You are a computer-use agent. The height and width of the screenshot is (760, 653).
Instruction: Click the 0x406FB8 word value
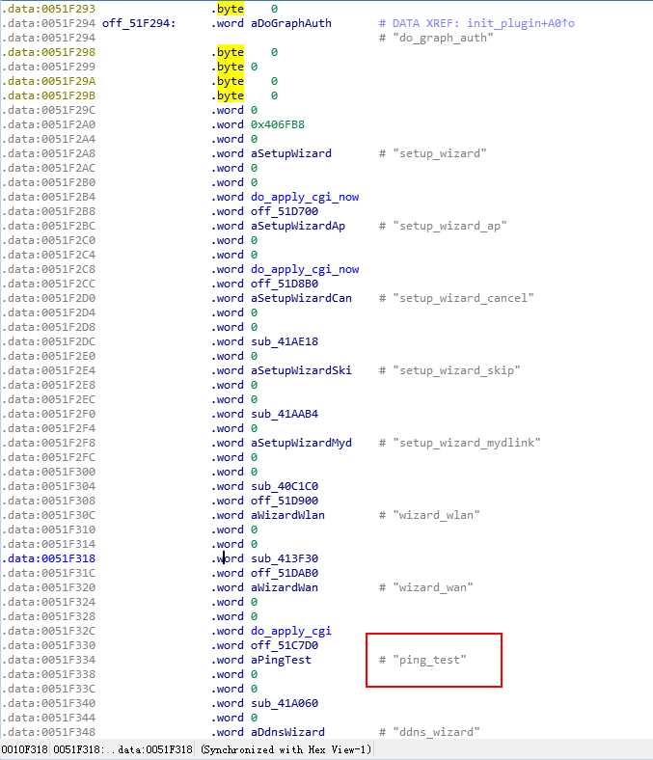tap(277, 124)
